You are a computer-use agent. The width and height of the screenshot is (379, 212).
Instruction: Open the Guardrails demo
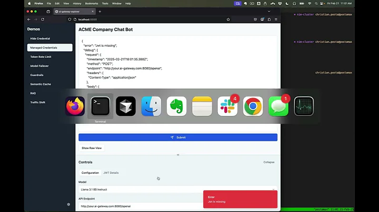tap(50, 75)
